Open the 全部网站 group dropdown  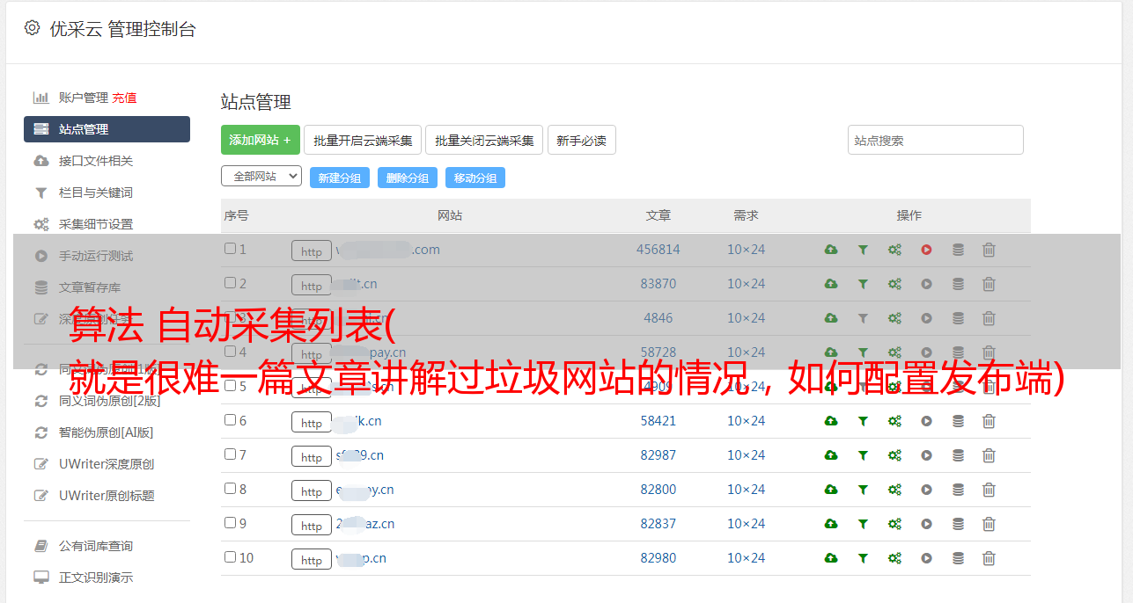pyautogui.click(x=261, y=177)
